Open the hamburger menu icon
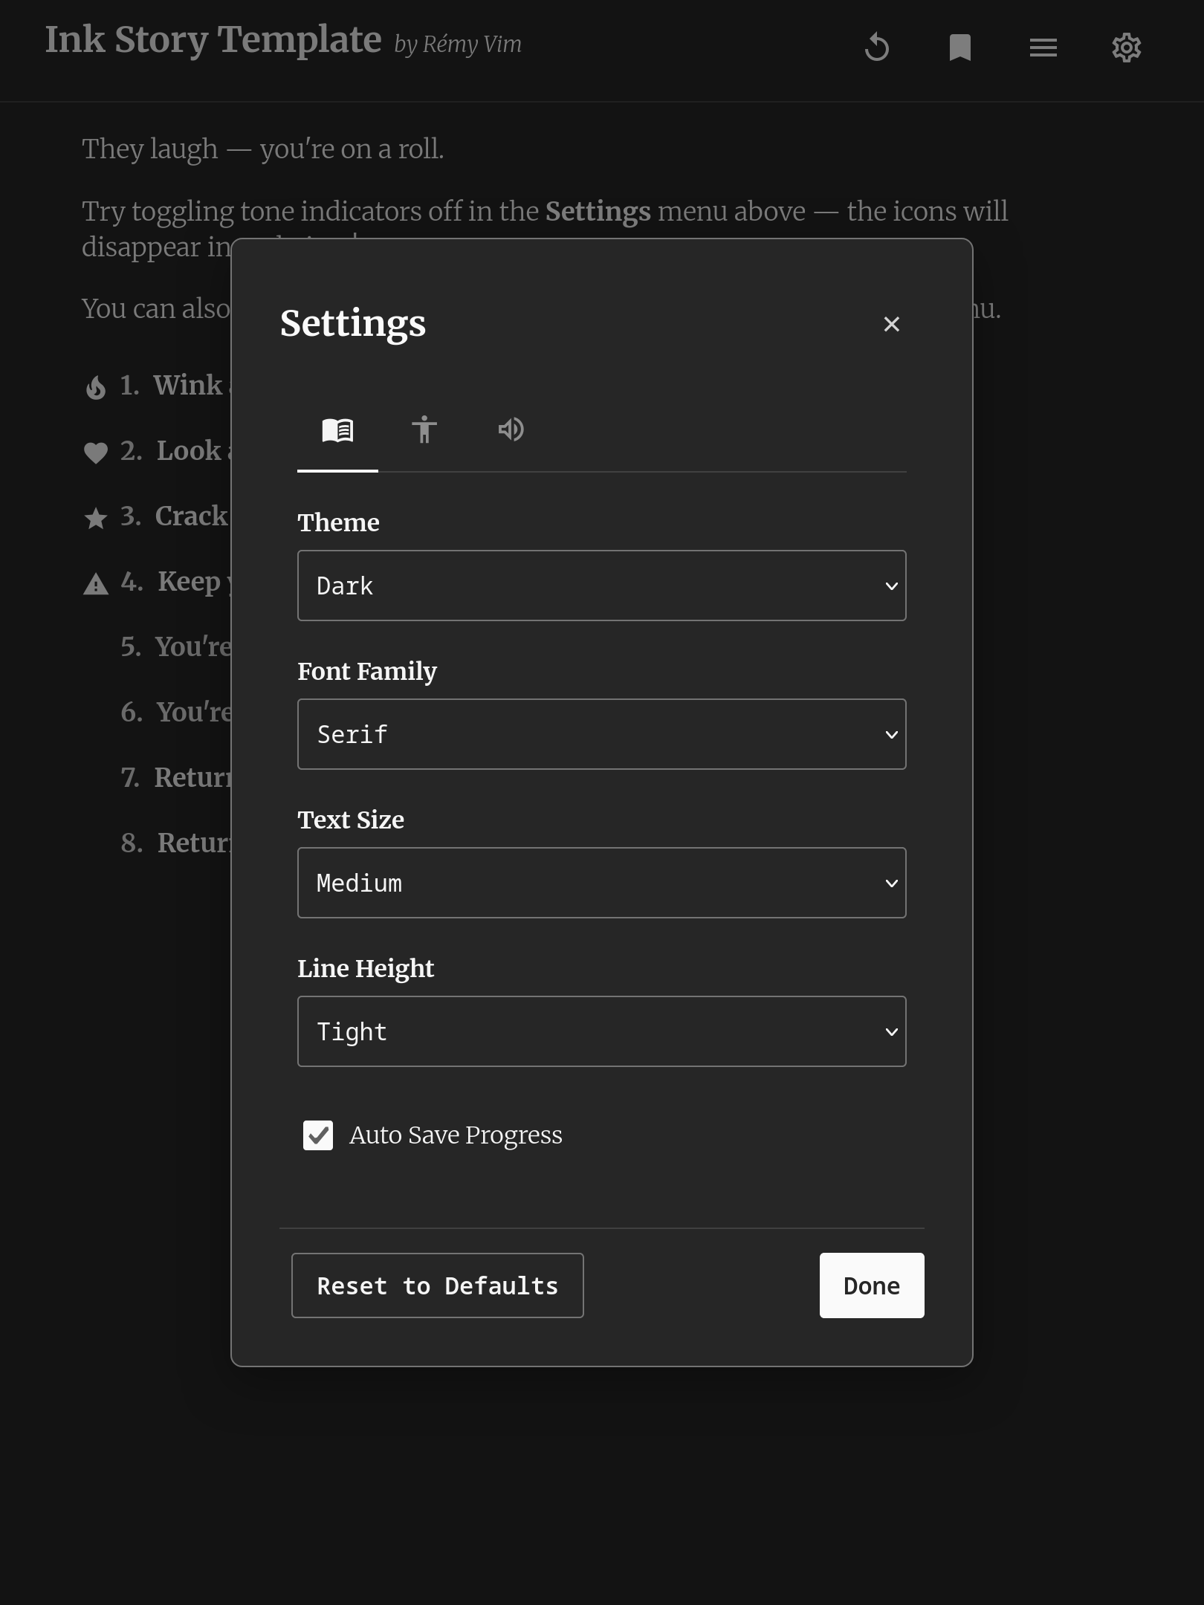Viewport: 1204px width, 1605px height. coord(1043,48)
